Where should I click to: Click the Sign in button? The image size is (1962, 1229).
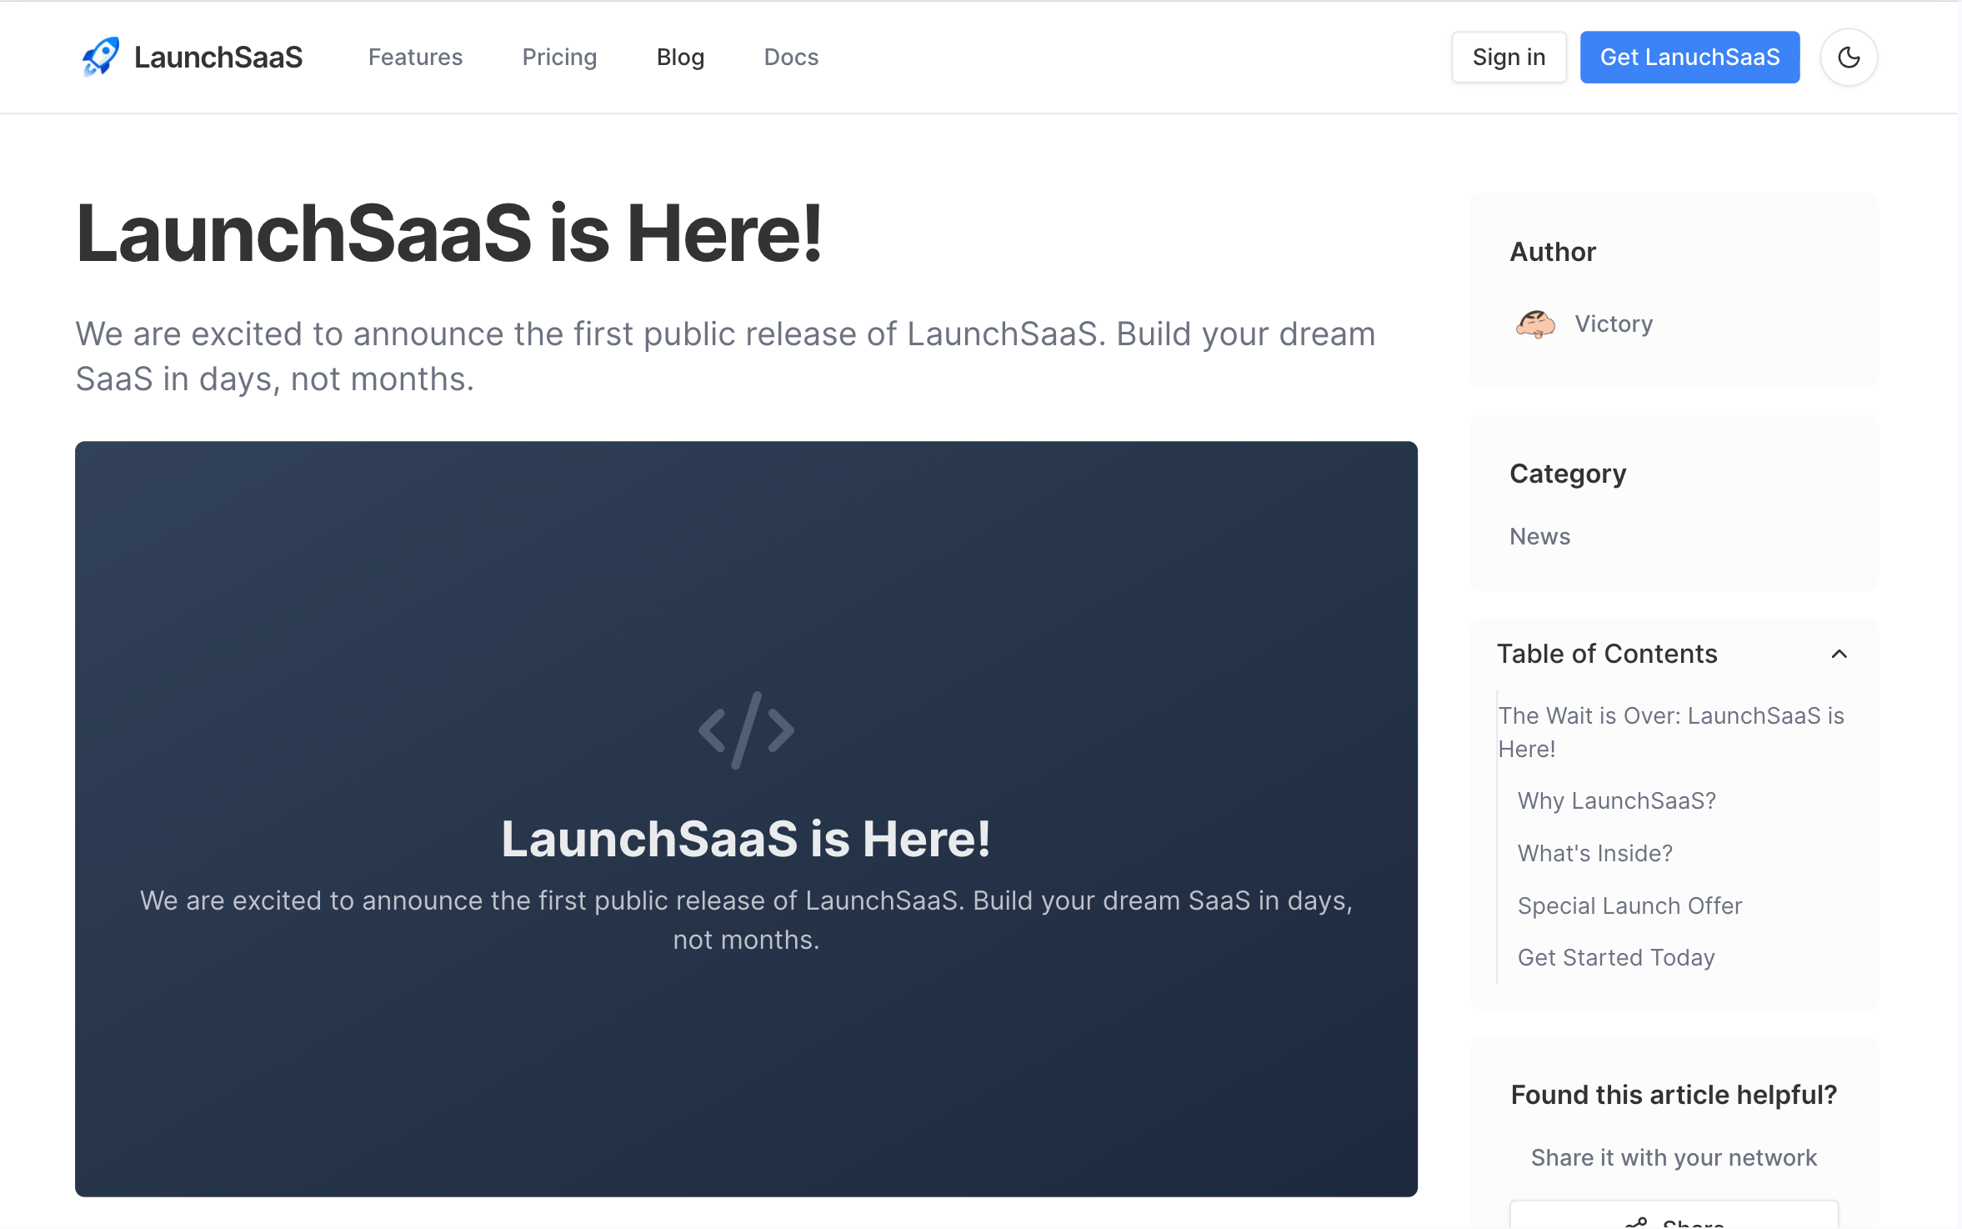coord(1508,57)
